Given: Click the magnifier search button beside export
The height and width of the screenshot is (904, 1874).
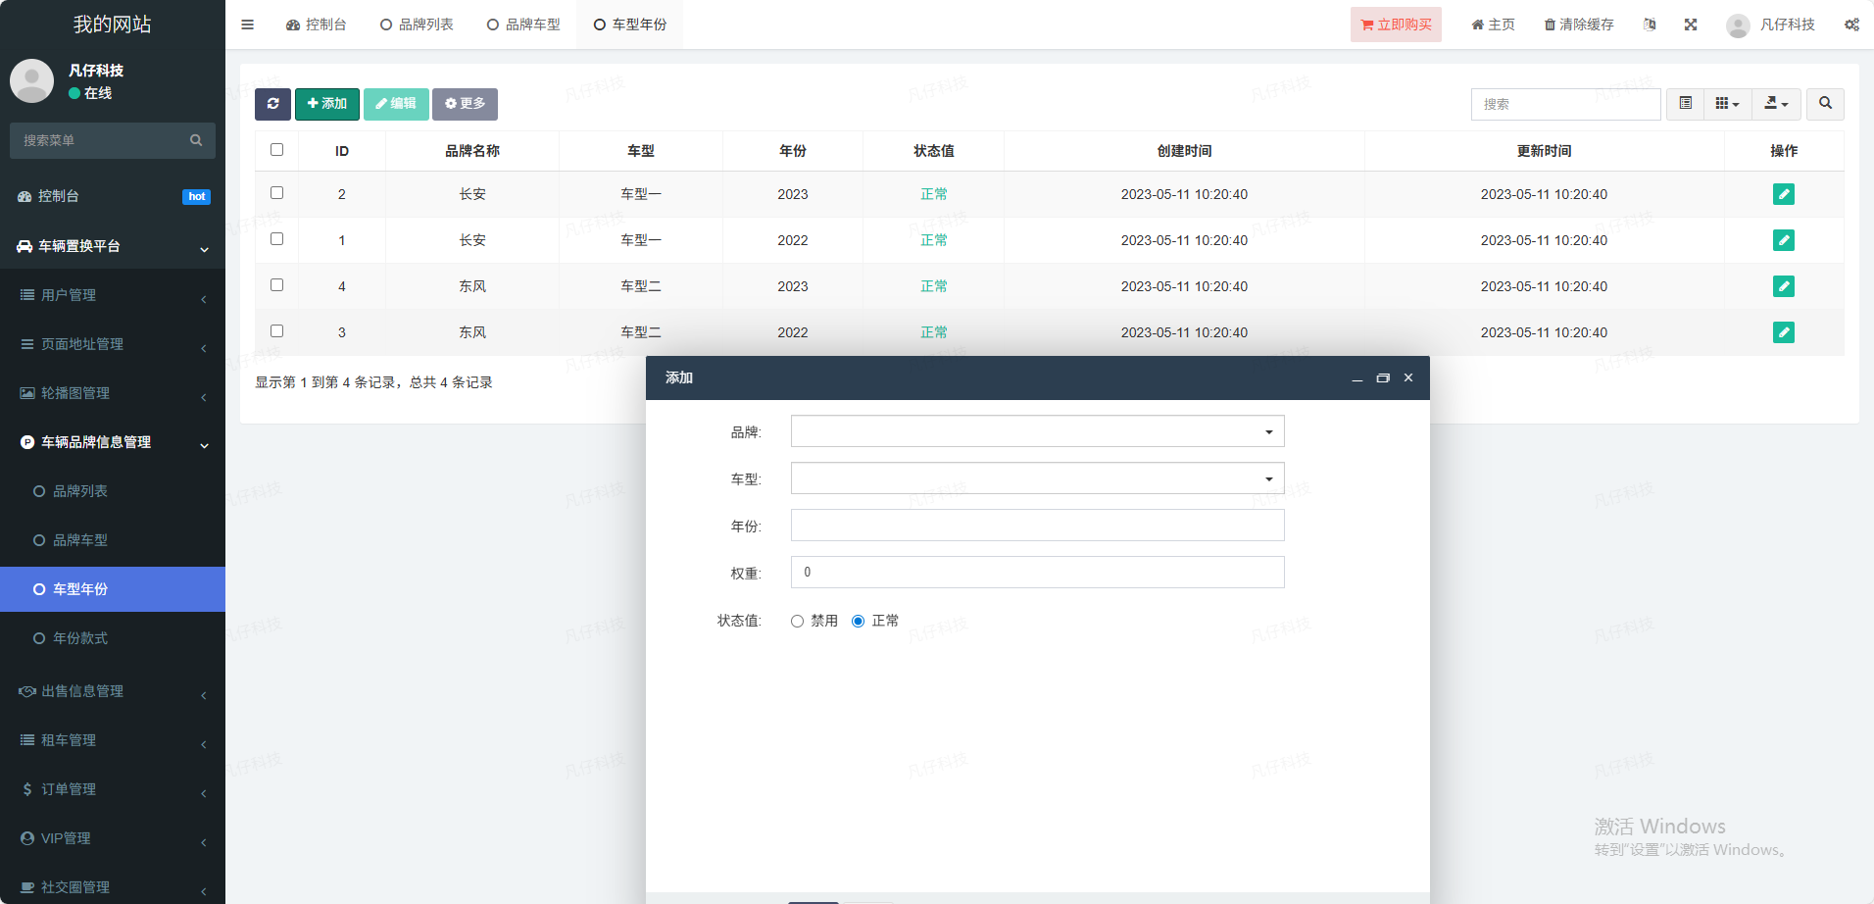Looking at the screenshot, I should pyautogui.click(x=1825, y=104).
